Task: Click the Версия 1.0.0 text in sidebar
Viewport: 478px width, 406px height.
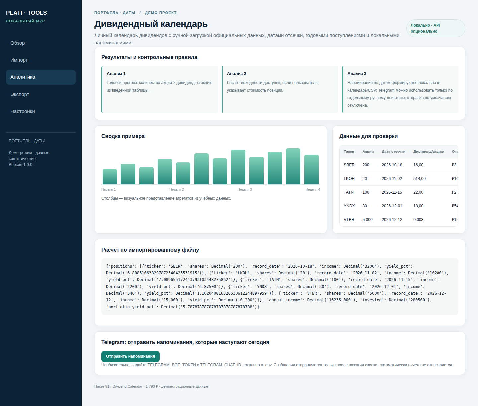Action: pos(20,165)
